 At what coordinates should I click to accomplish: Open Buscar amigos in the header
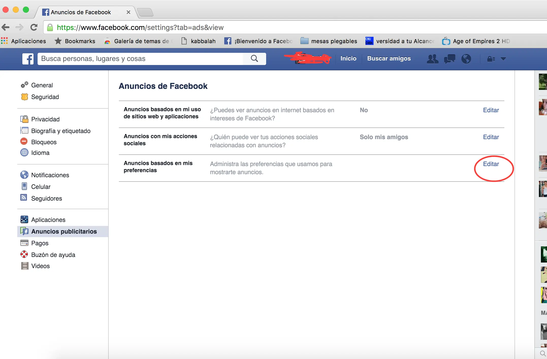coord(389,58)
